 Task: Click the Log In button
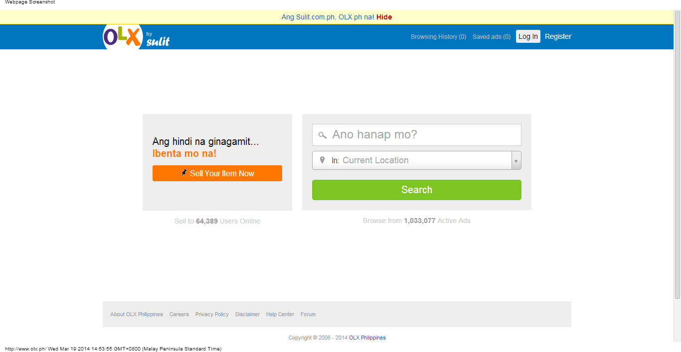[x=528, y=36]
